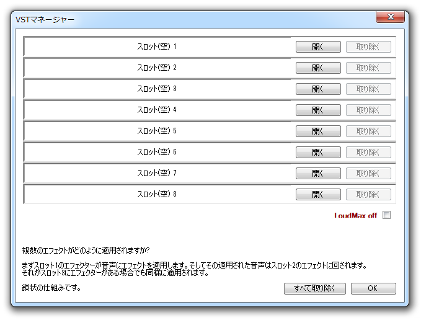Click 取り除く button for slot 1

click(x=368, y=47)
